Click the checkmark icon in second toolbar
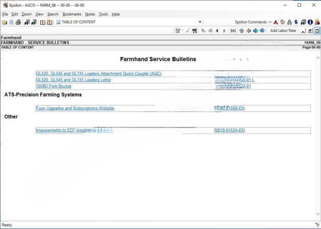Viewport: 321px width, 229px height. click(188, 31)
